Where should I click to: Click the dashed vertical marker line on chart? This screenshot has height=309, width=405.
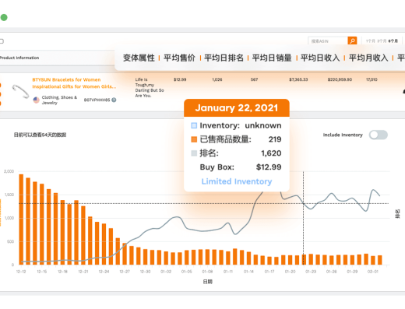pos(303,218)
